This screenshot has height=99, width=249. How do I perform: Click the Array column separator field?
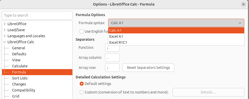(112, 58)
